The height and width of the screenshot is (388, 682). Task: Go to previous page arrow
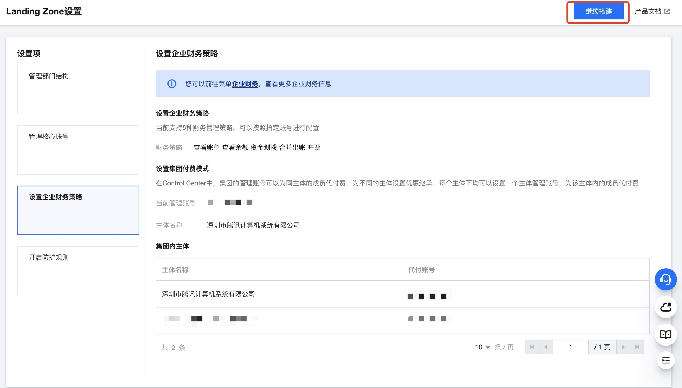[546, 347]
